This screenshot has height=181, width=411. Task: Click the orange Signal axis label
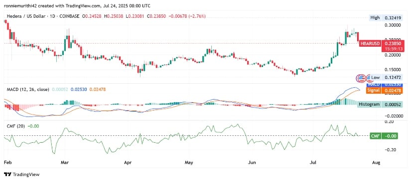pos(373,90)
